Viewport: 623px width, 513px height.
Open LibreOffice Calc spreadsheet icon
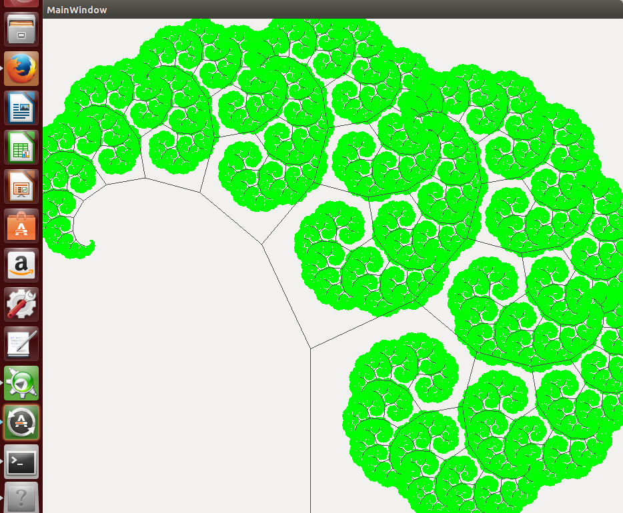[x=21, y=147]
